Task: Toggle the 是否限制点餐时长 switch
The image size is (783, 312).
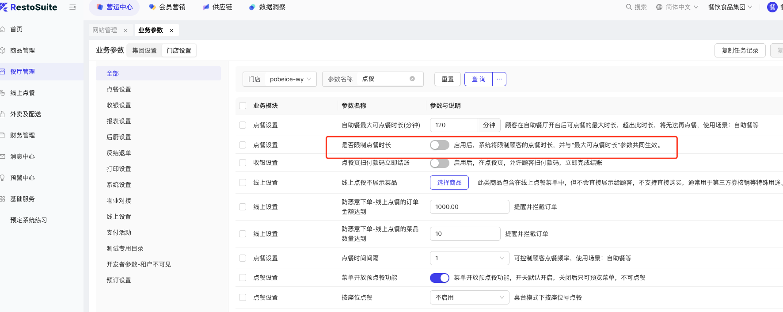Action: click(x=439, y=145)
